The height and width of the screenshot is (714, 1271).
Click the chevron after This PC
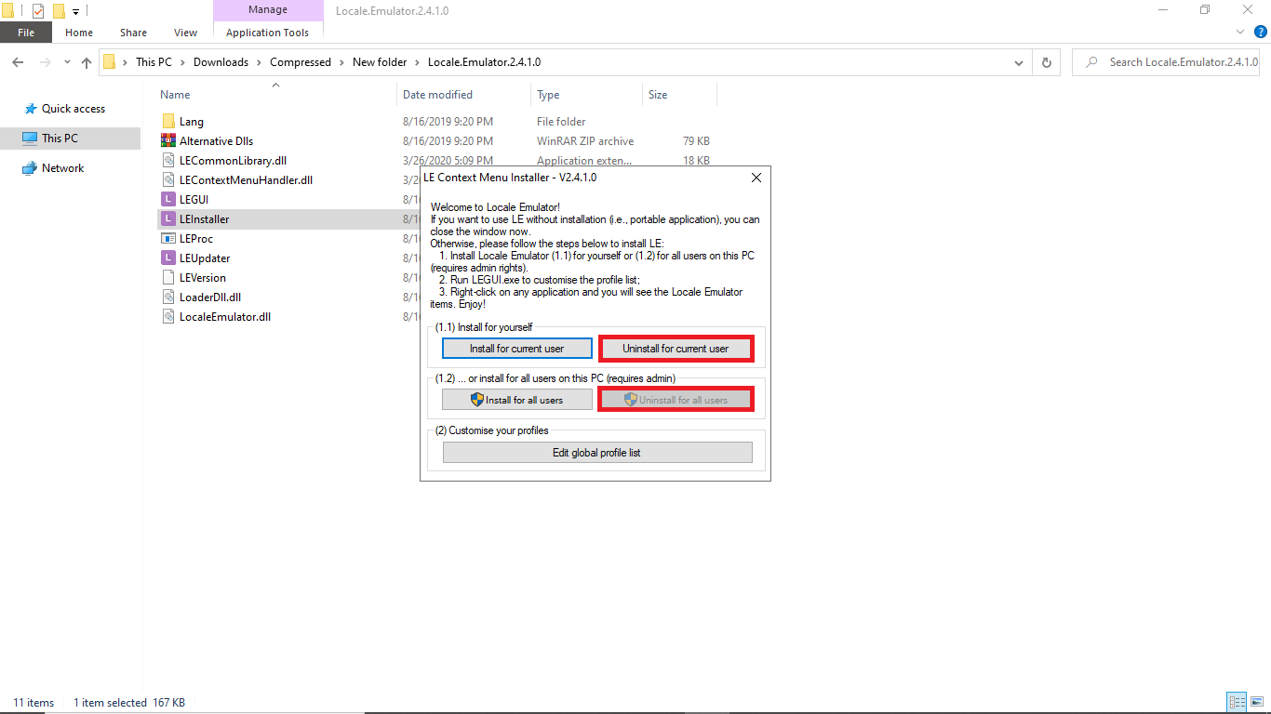pos(182,62)
